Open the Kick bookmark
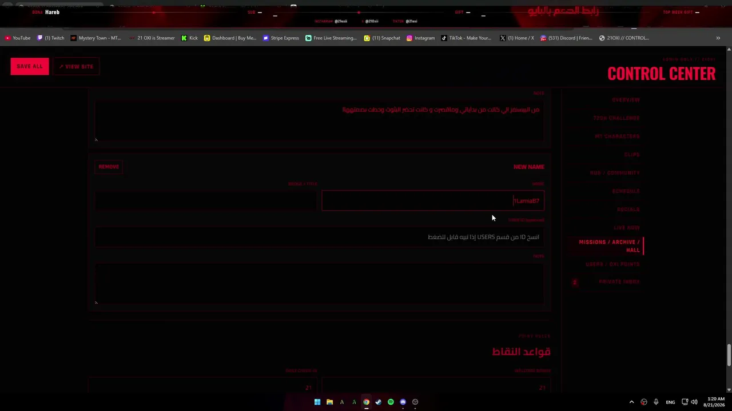Viewport: 732px width, 411px height. click(189, 38)
